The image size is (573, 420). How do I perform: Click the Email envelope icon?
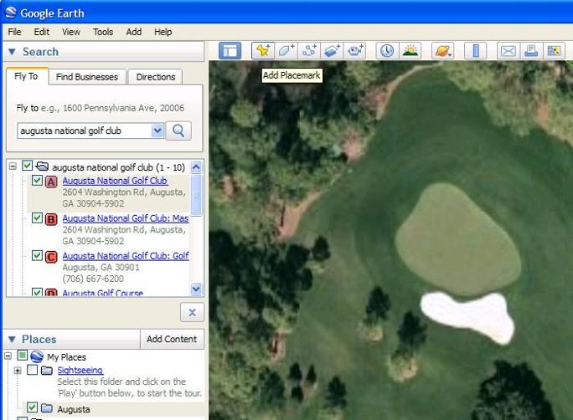click(508, 51)
